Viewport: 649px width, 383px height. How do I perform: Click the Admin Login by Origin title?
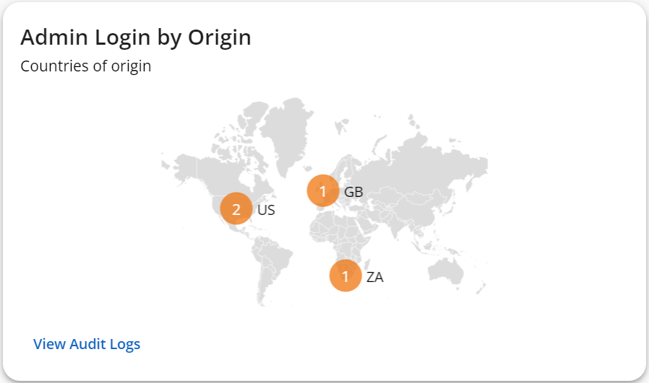tap(136, 38)
